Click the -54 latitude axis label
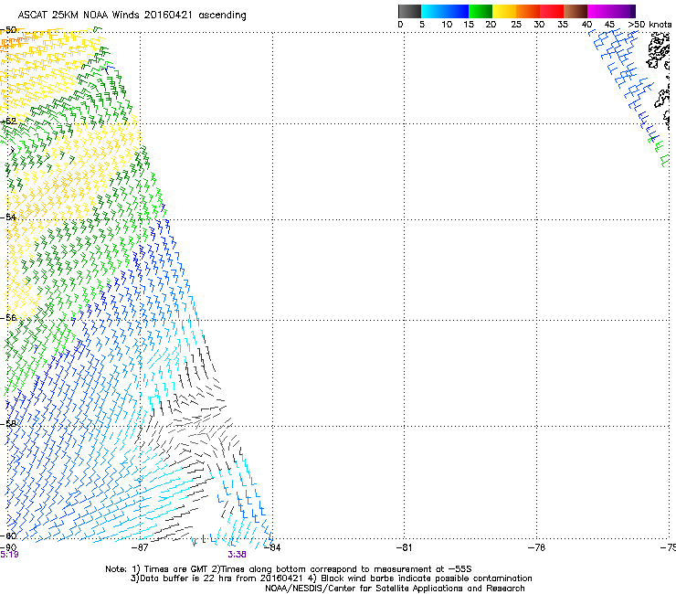676x594 pixels. pyautogui.click(x=8, y=217)
